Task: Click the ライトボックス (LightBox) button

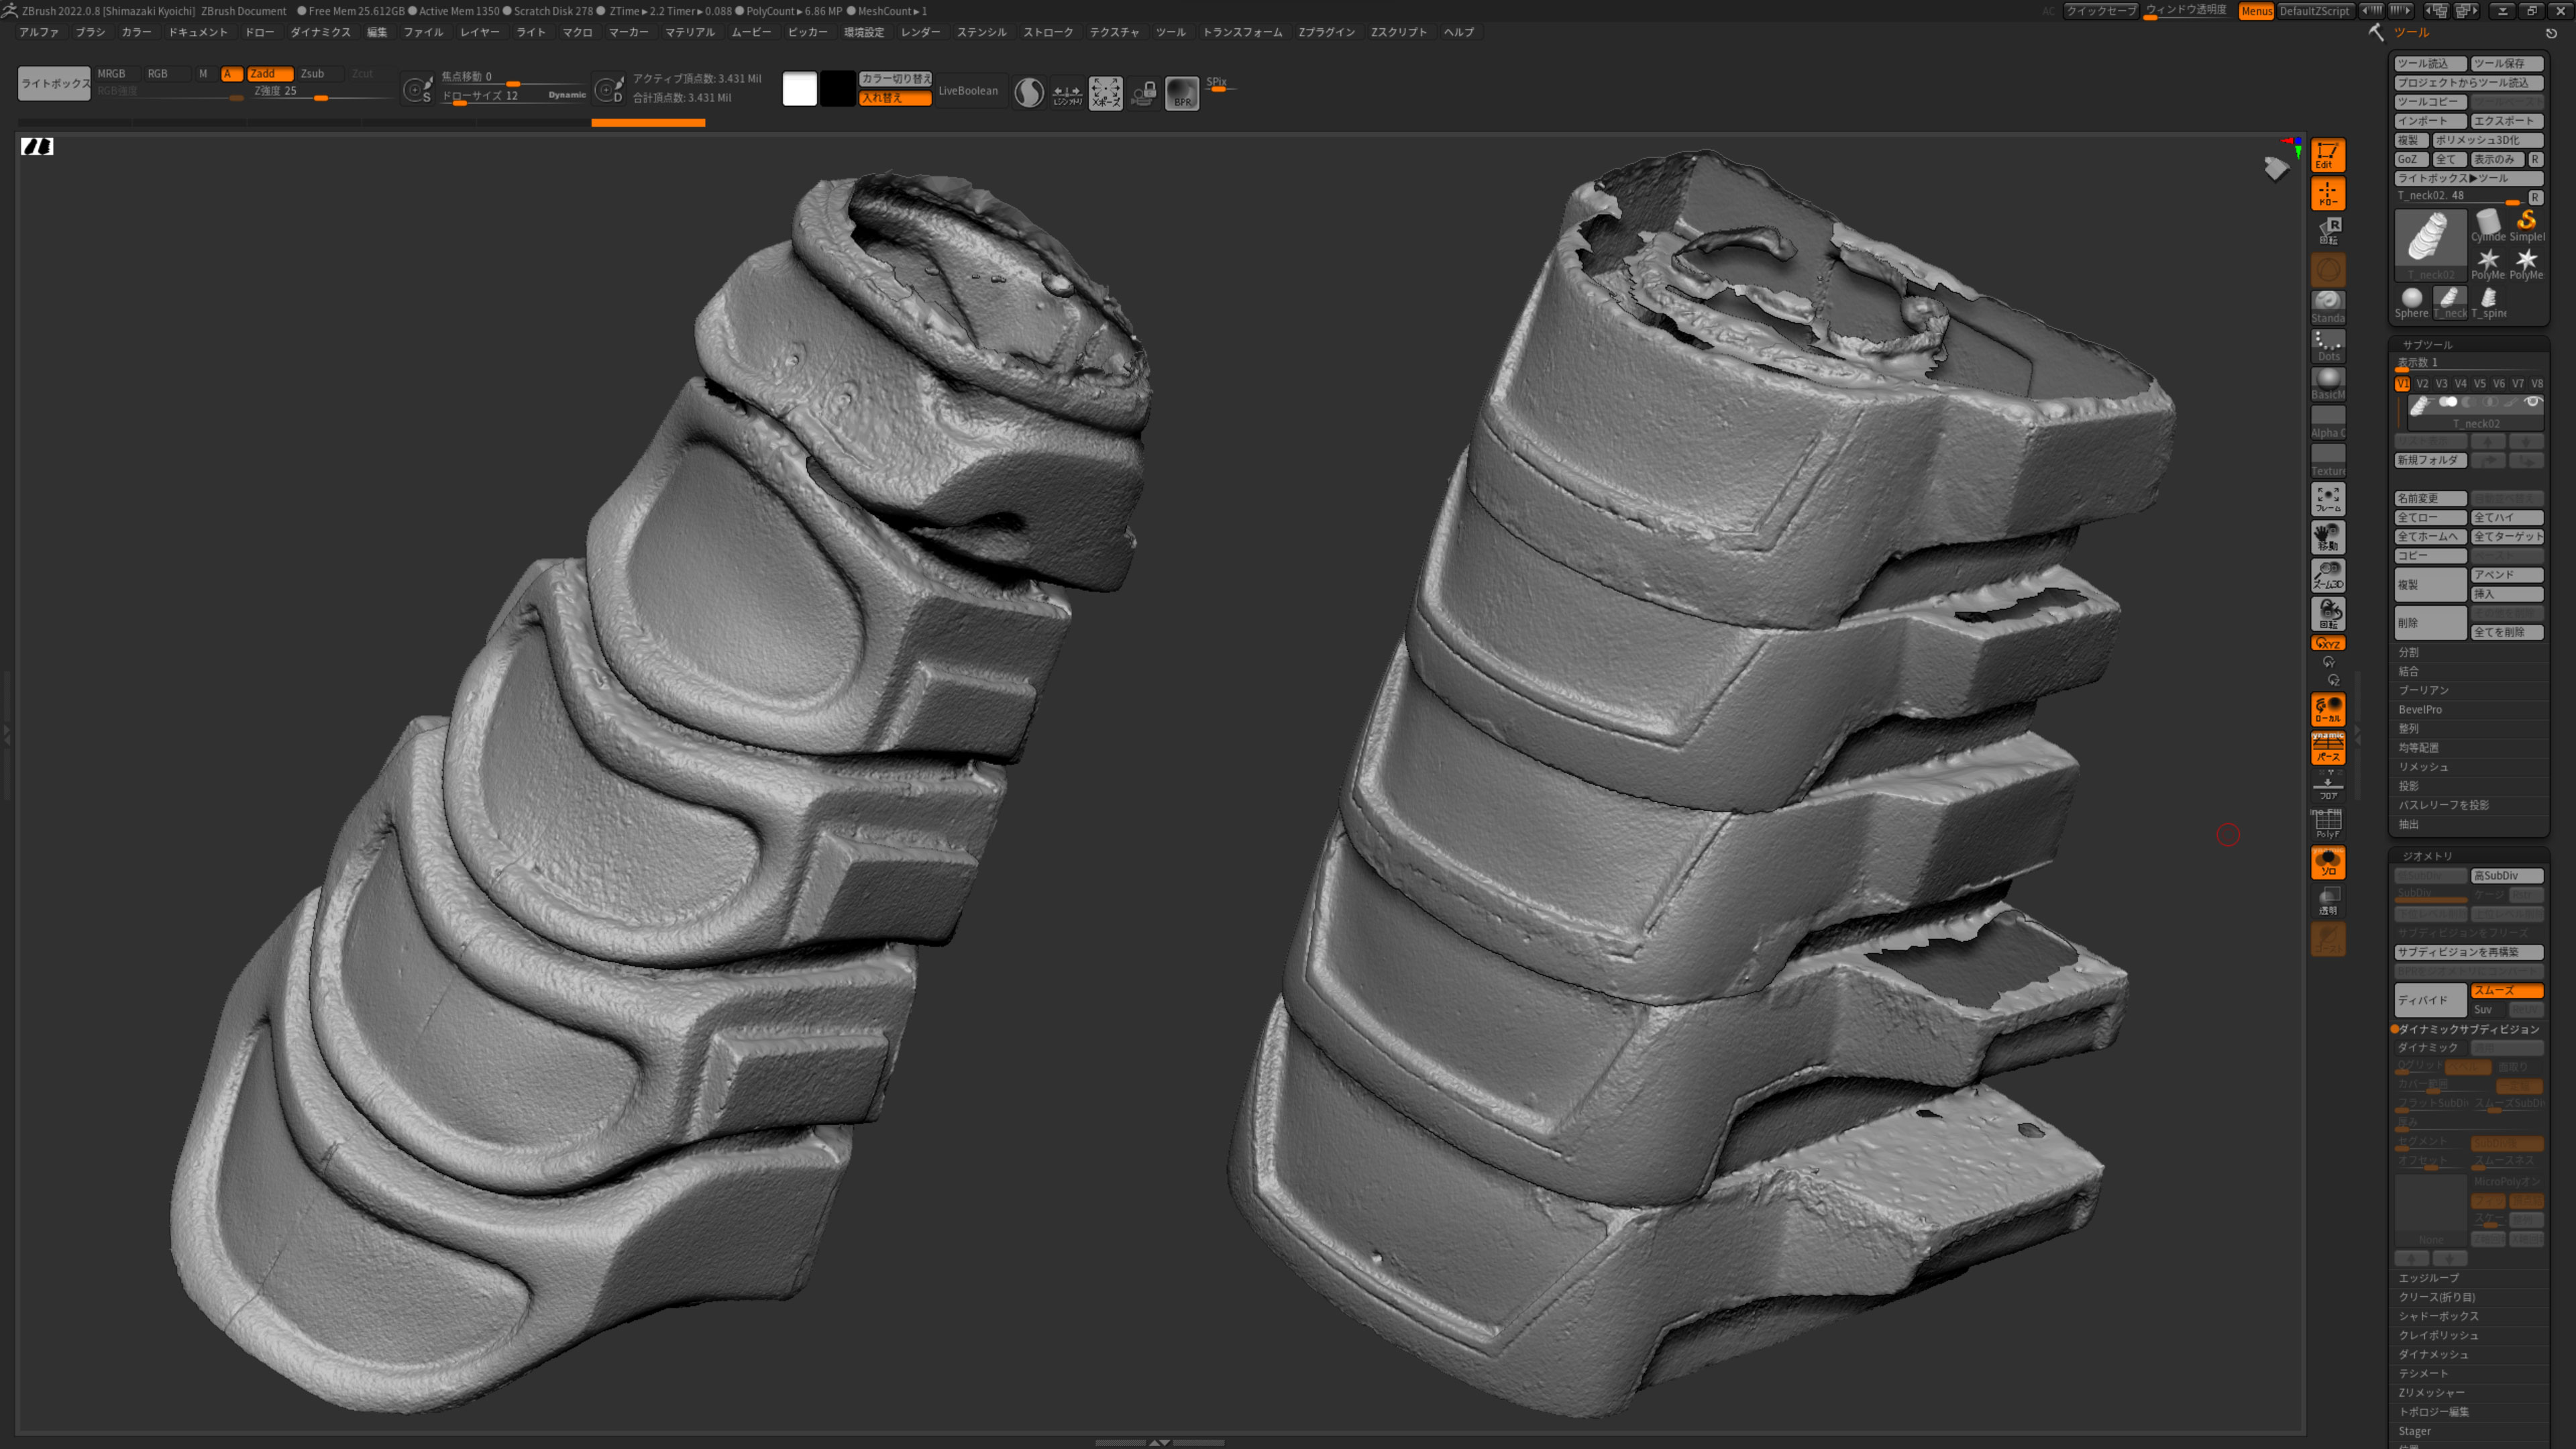Action: tap(54, 84)
